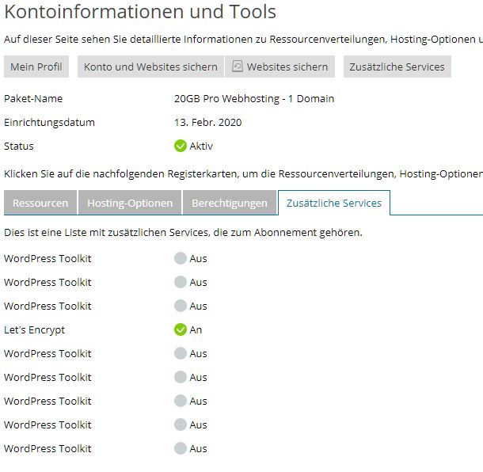Switch to the Ressourcen tab
This screenshot has height=472, width=483.
coord(40,203)
